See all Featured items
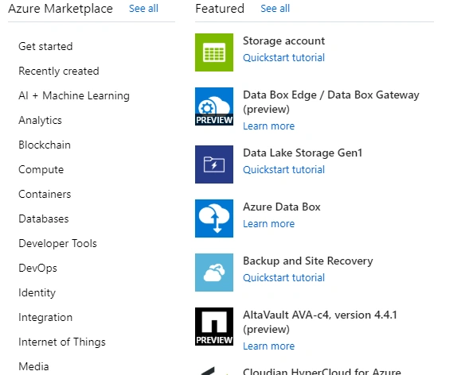Screen dimensions: 473x375 [x=275, y=9]
